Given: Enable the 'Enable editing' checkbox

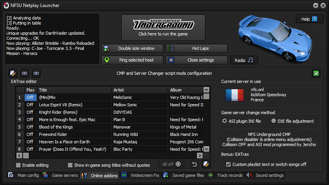Looking at the screenshot, I should click(18, 165).
